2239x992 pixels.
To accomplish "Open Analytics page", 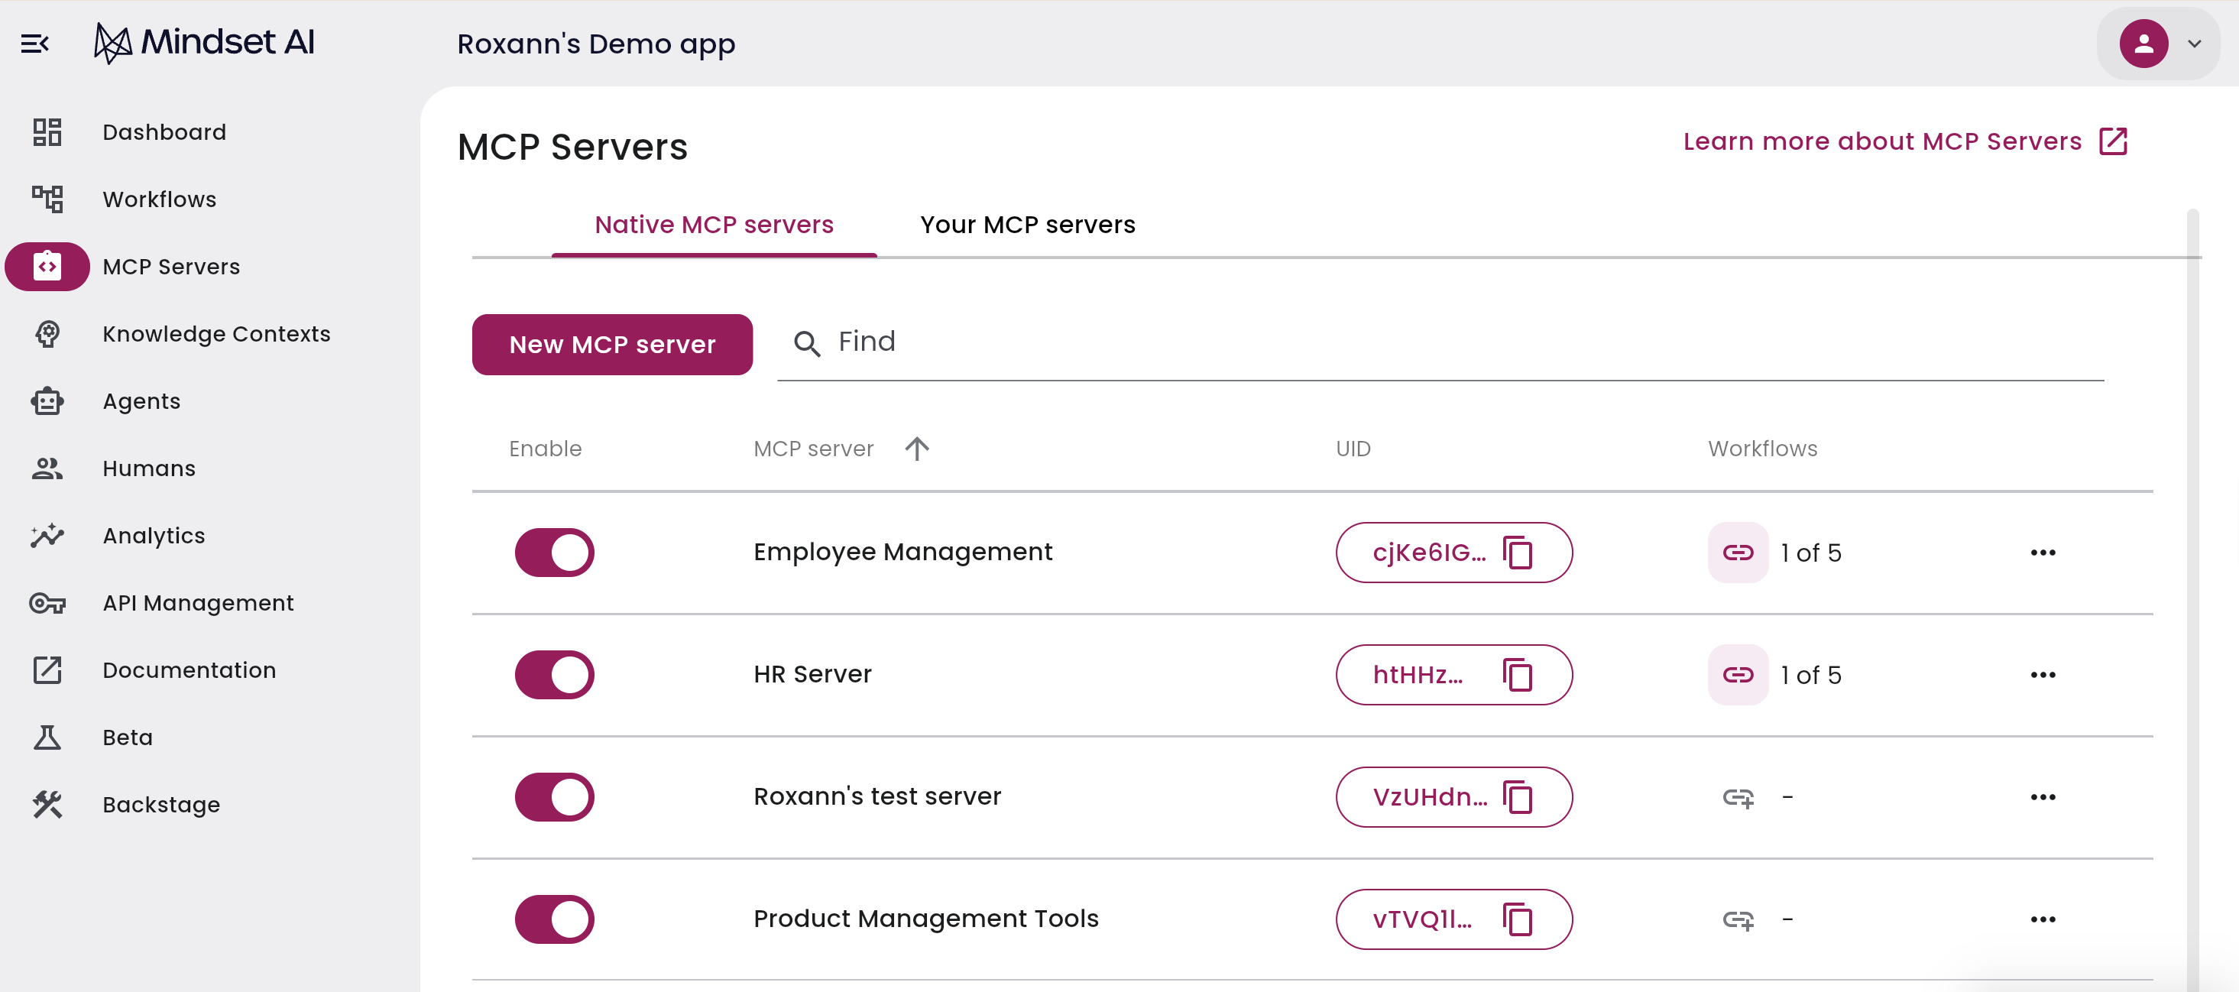I will 153,536.
